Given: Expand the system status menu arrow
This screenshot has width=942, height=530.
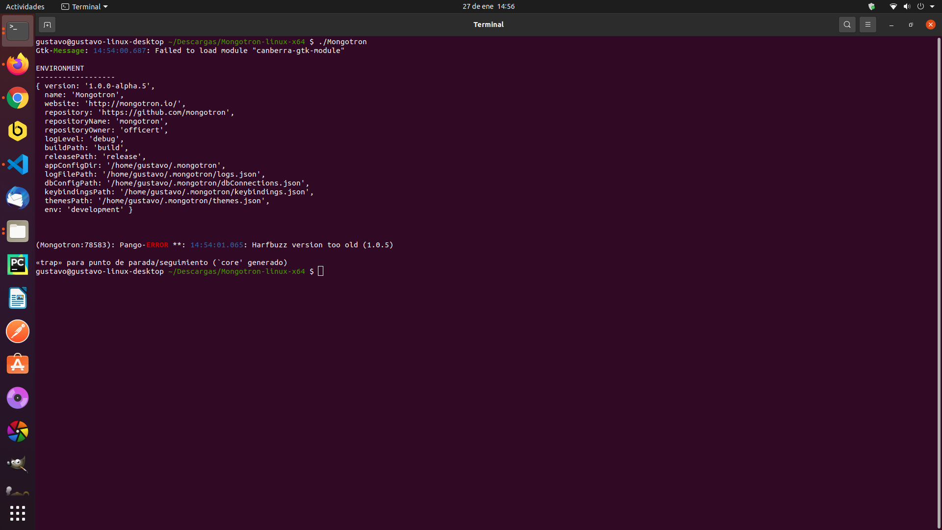Looking at the screenshot, I should point(932,6).
